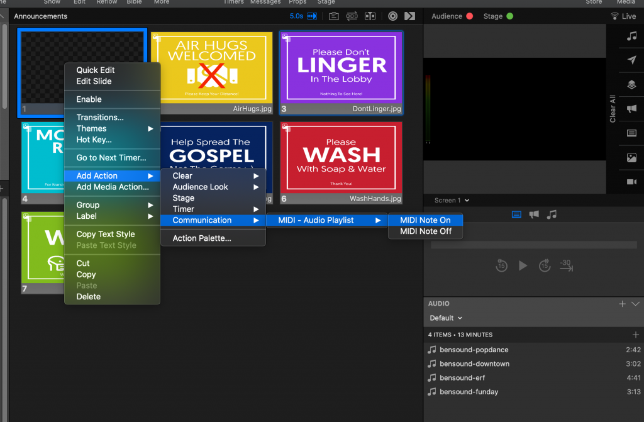Choose Quick Edit from context menu

tap(112, 70)
